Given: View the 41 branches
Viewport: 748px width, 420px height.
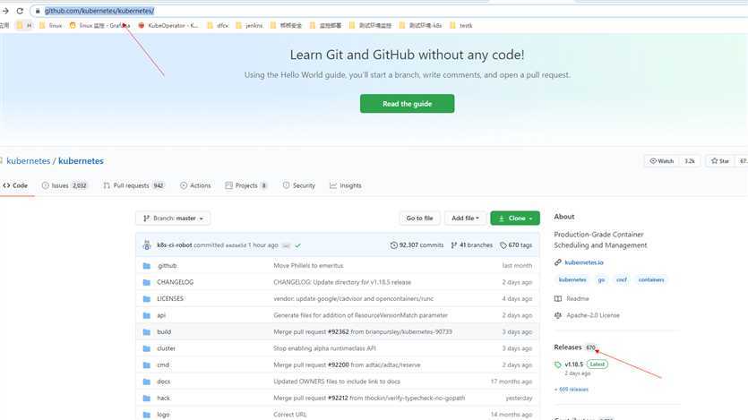Looking at the screenshot, I should pos(472,245).
